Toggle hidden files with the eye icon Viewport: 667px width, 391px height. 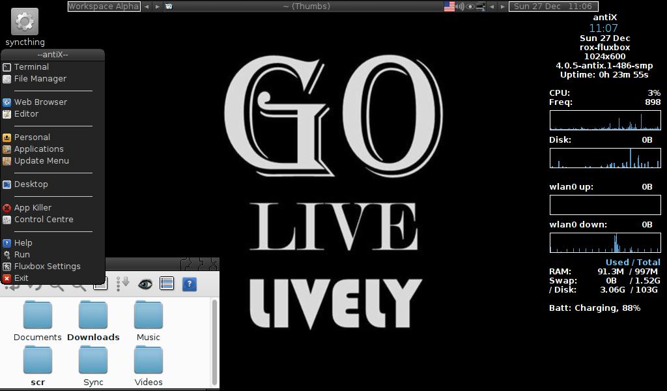145,285
